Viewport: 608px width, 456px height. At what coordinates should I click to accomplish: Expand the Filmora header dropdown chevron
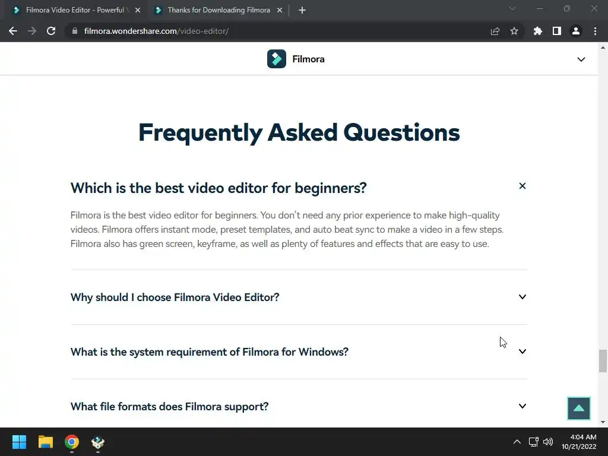581,59
